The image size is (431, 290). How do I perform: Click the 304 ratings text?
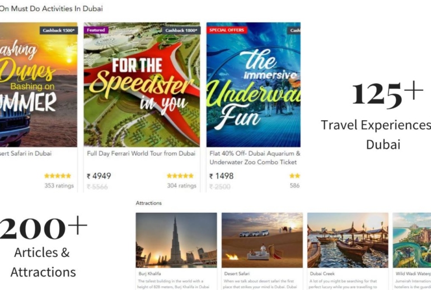coord(182,186)
